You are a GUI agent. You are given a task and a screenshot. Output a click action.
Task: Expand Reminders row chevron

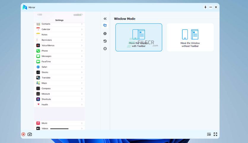click(82, 40)
